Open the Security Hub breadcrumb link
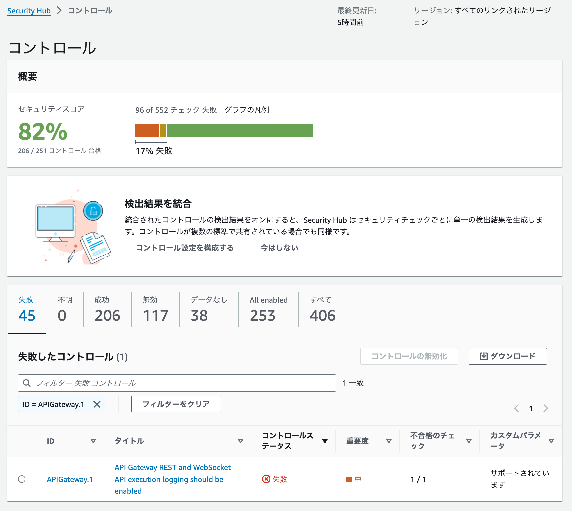Image resolution: width=572 pixels, height=511 pixels. [x=29, y=11]
